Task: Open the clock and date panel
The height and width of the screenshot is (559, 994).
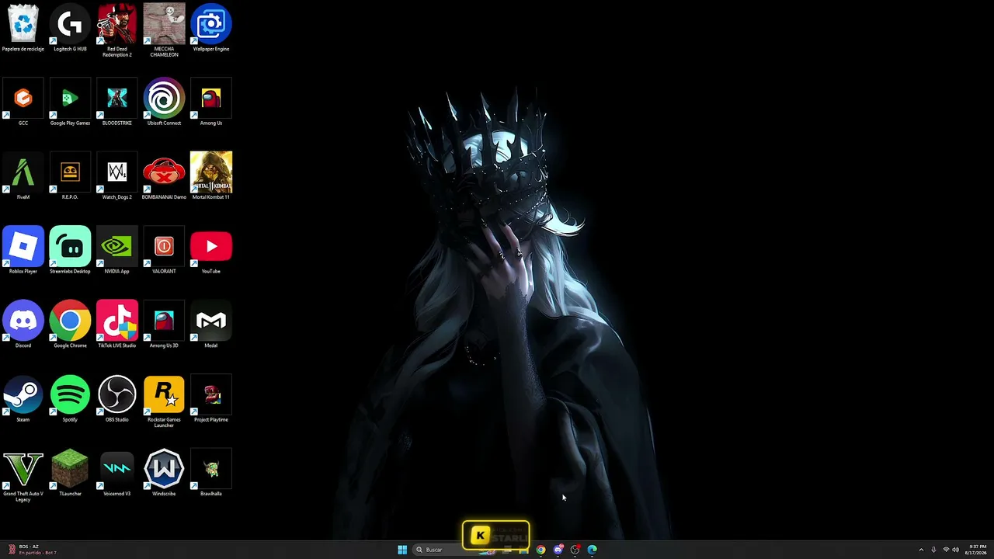Action: [976, 550]
